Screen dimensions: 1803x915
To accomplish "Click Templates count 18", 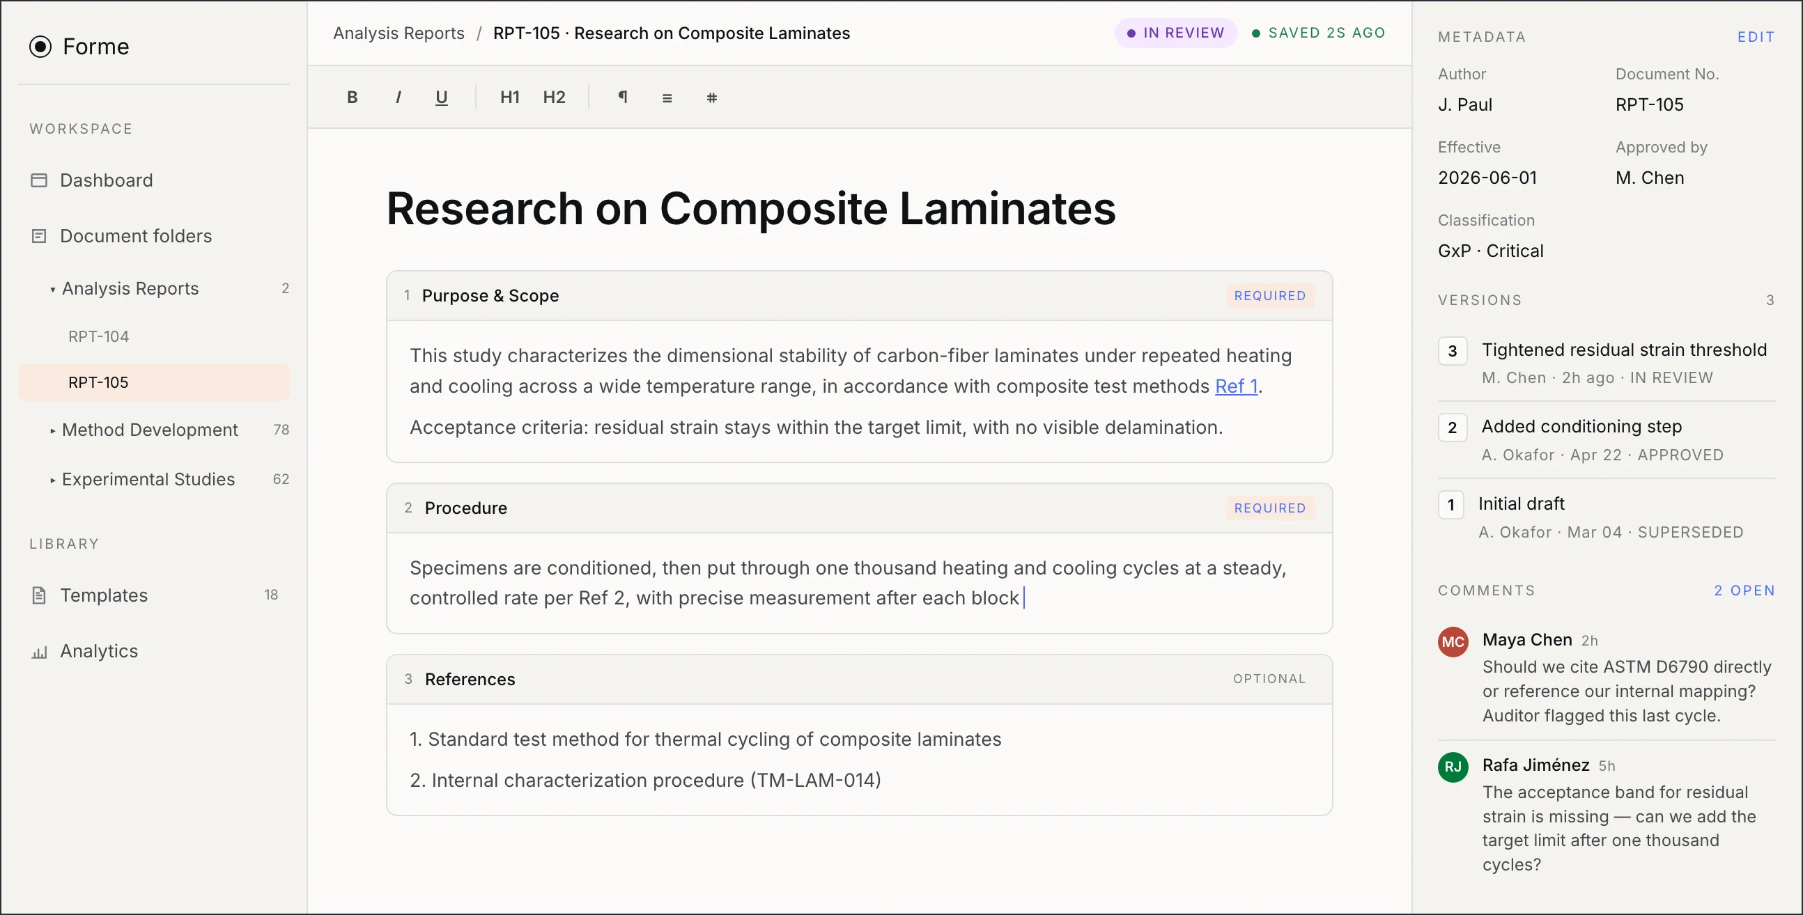I will pyautogui.click(x=271, y=595).
